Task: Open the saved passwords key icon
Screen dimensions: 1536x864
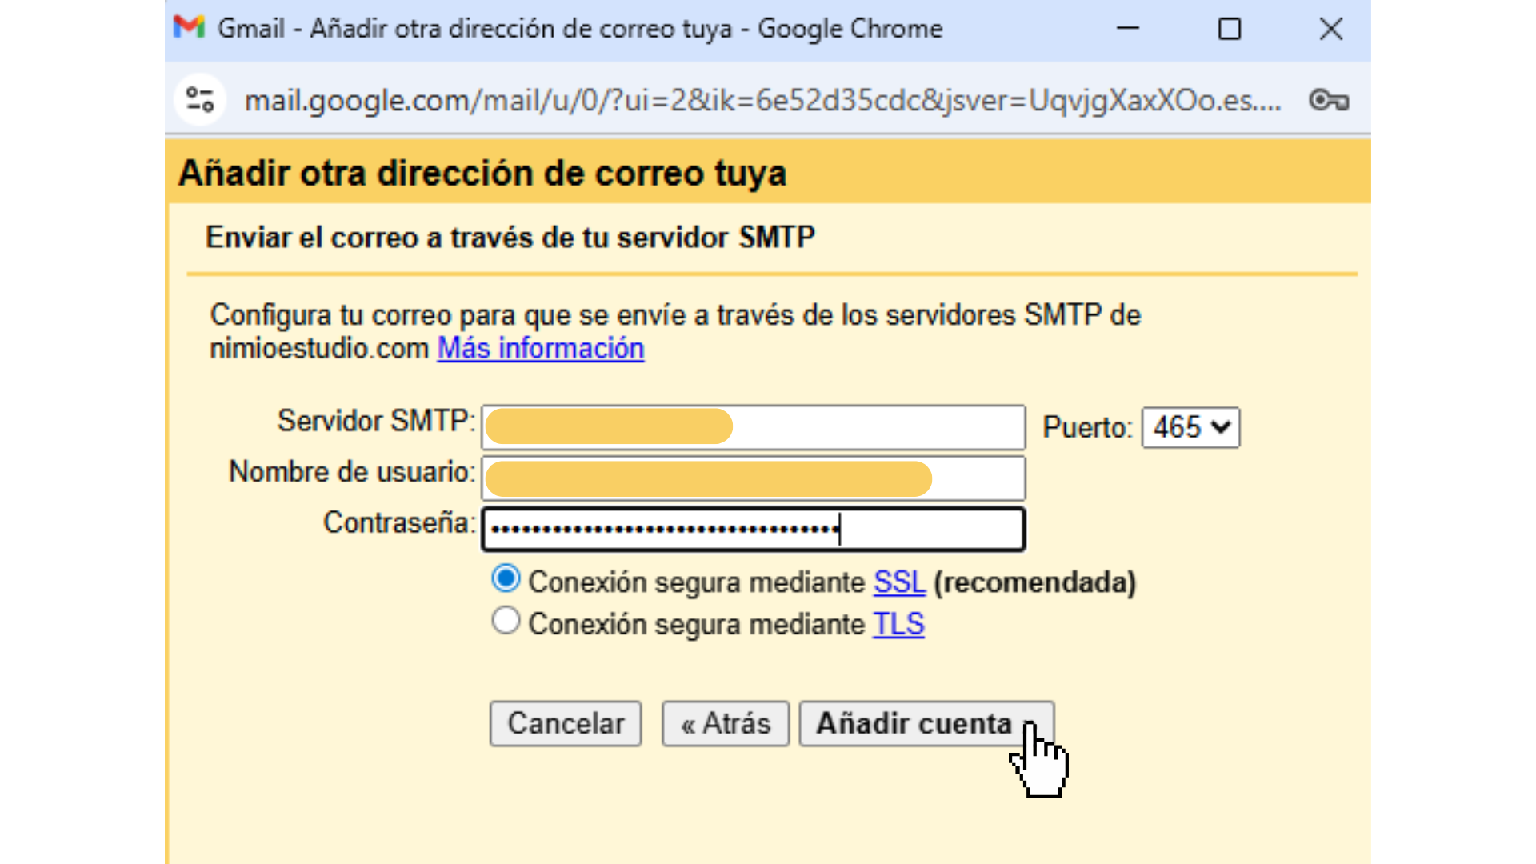Action: 1328,100
